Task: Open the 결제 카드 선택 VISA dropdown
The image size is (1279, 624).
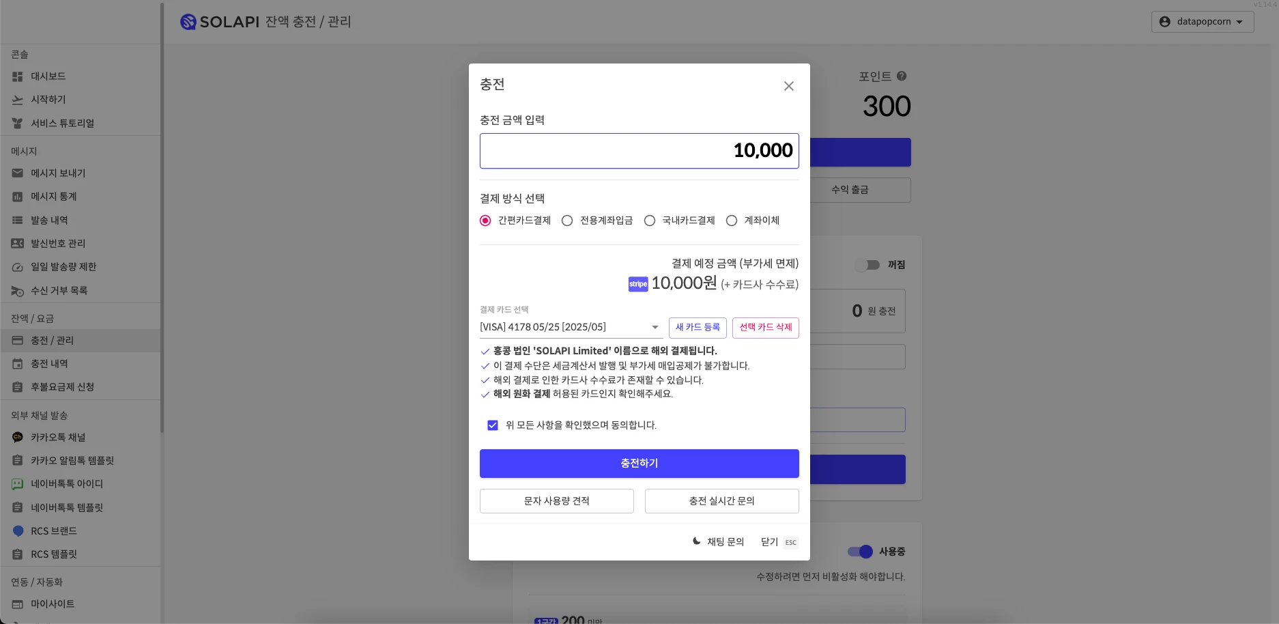Action: click(x=571, y=327)
